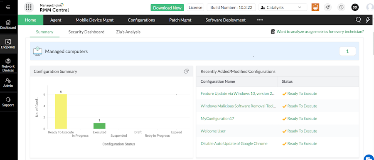
Task: Open the MyConfiguration17 link
Action: 217,118
